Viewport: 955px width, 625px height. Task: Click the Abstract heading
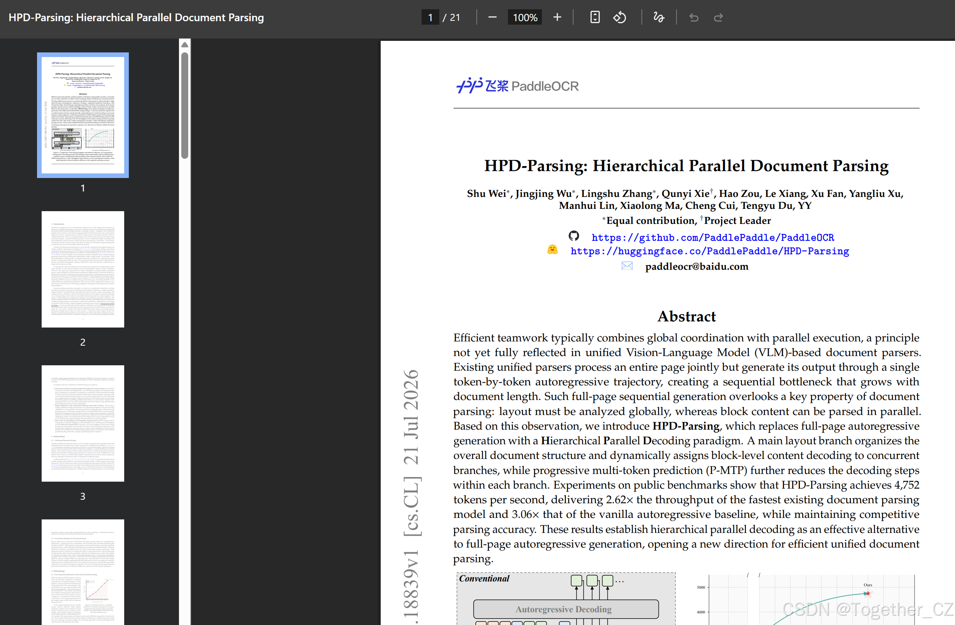tap(686, 316)
